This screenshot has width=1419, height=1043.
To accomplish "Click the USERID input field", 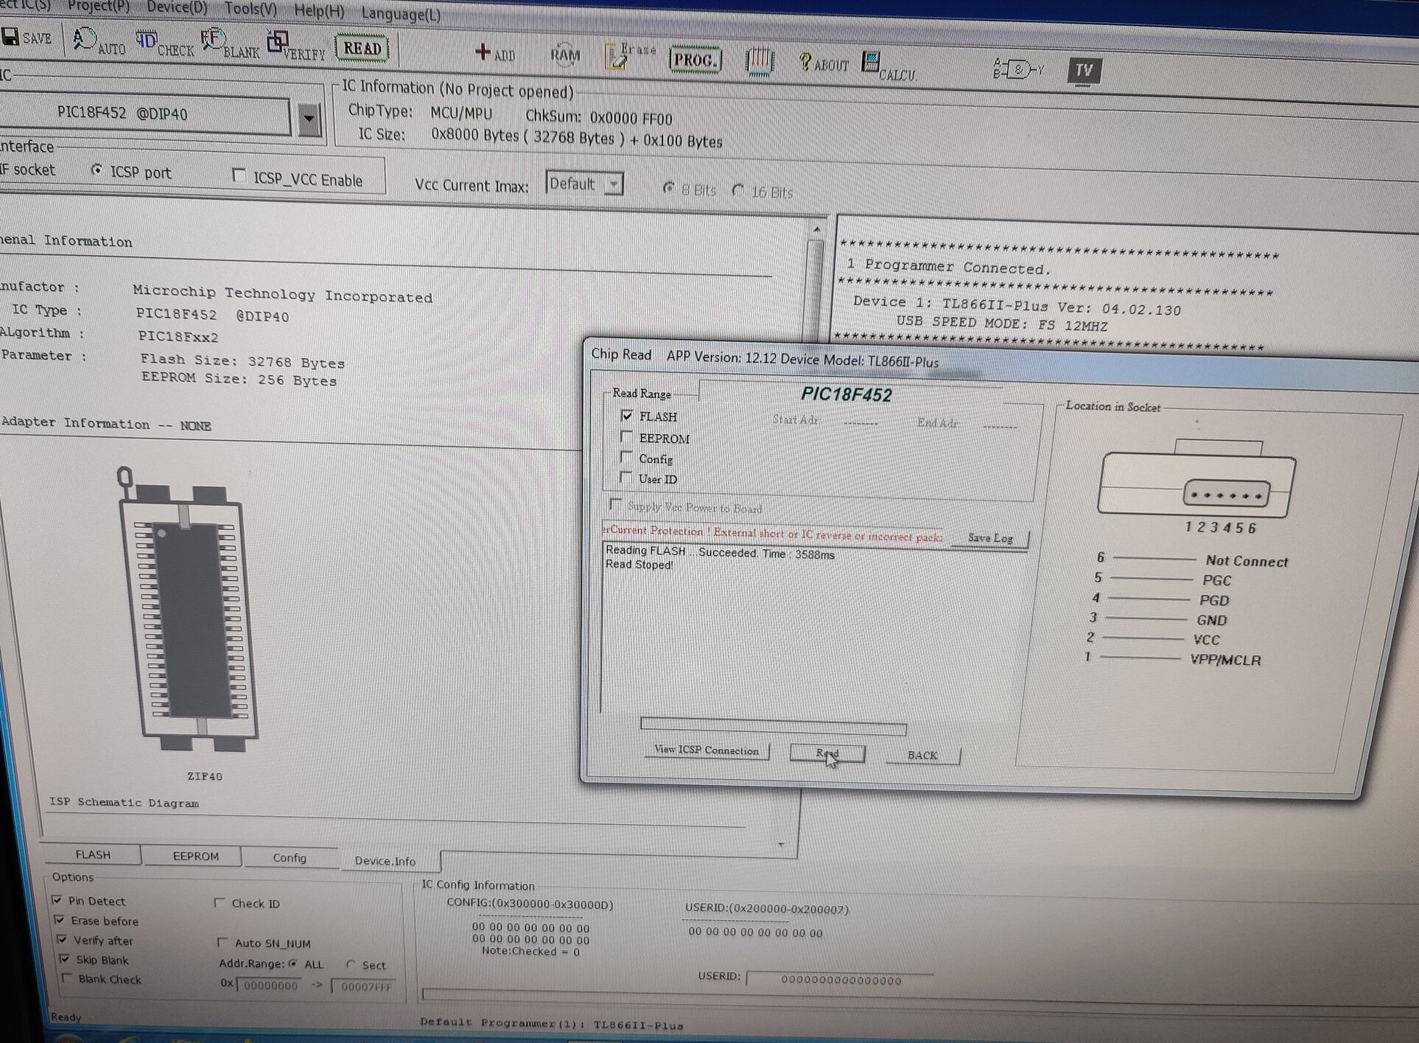I will 840,980.
